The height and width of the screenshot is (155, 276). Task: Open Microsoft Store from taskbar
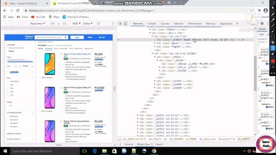point(114,151)
